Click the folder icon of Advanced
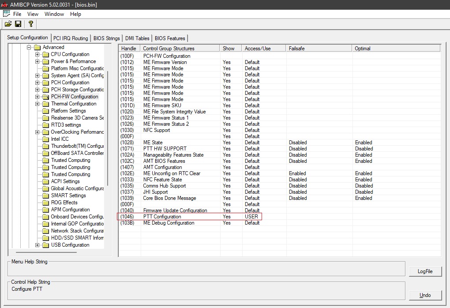 (37, 47)
